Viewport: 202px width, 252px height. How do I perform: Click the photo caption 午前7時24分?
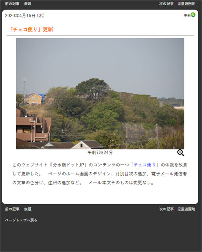[x=100, y=152]
